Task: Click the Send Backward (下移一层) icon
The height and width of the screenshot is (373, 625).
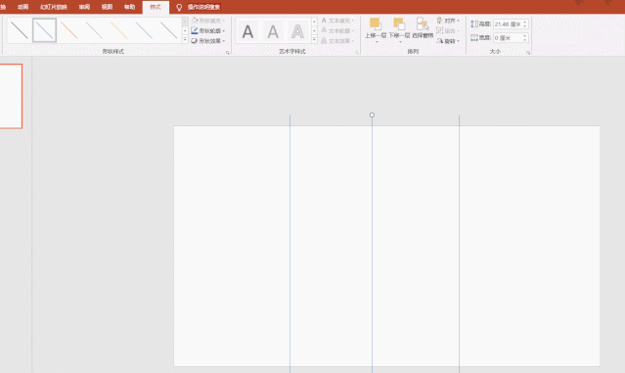Action: click(x=399, y=23)
